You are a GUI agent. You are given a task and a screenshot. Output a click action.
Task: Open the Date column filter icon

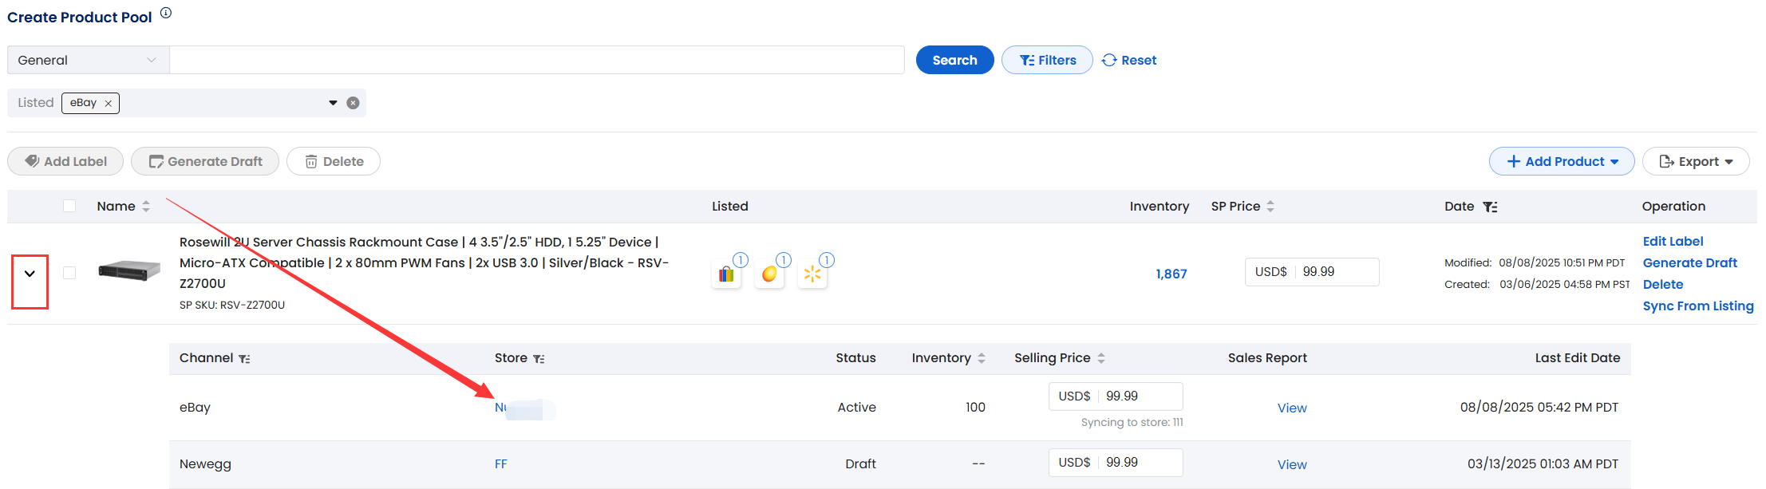[1490, 207]
